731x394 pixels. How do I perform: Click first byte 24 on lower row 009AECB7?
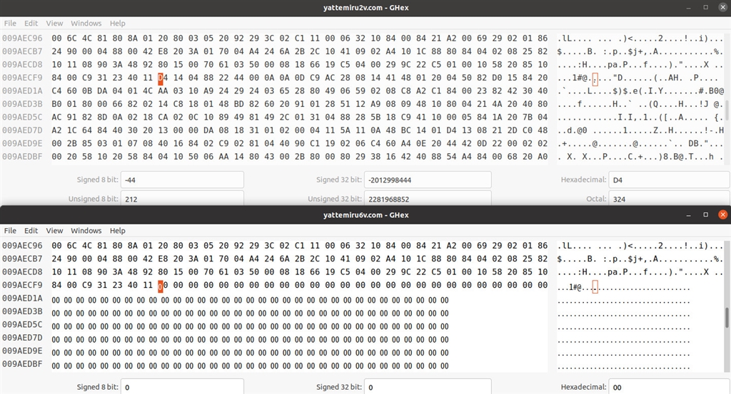[56, 259]
